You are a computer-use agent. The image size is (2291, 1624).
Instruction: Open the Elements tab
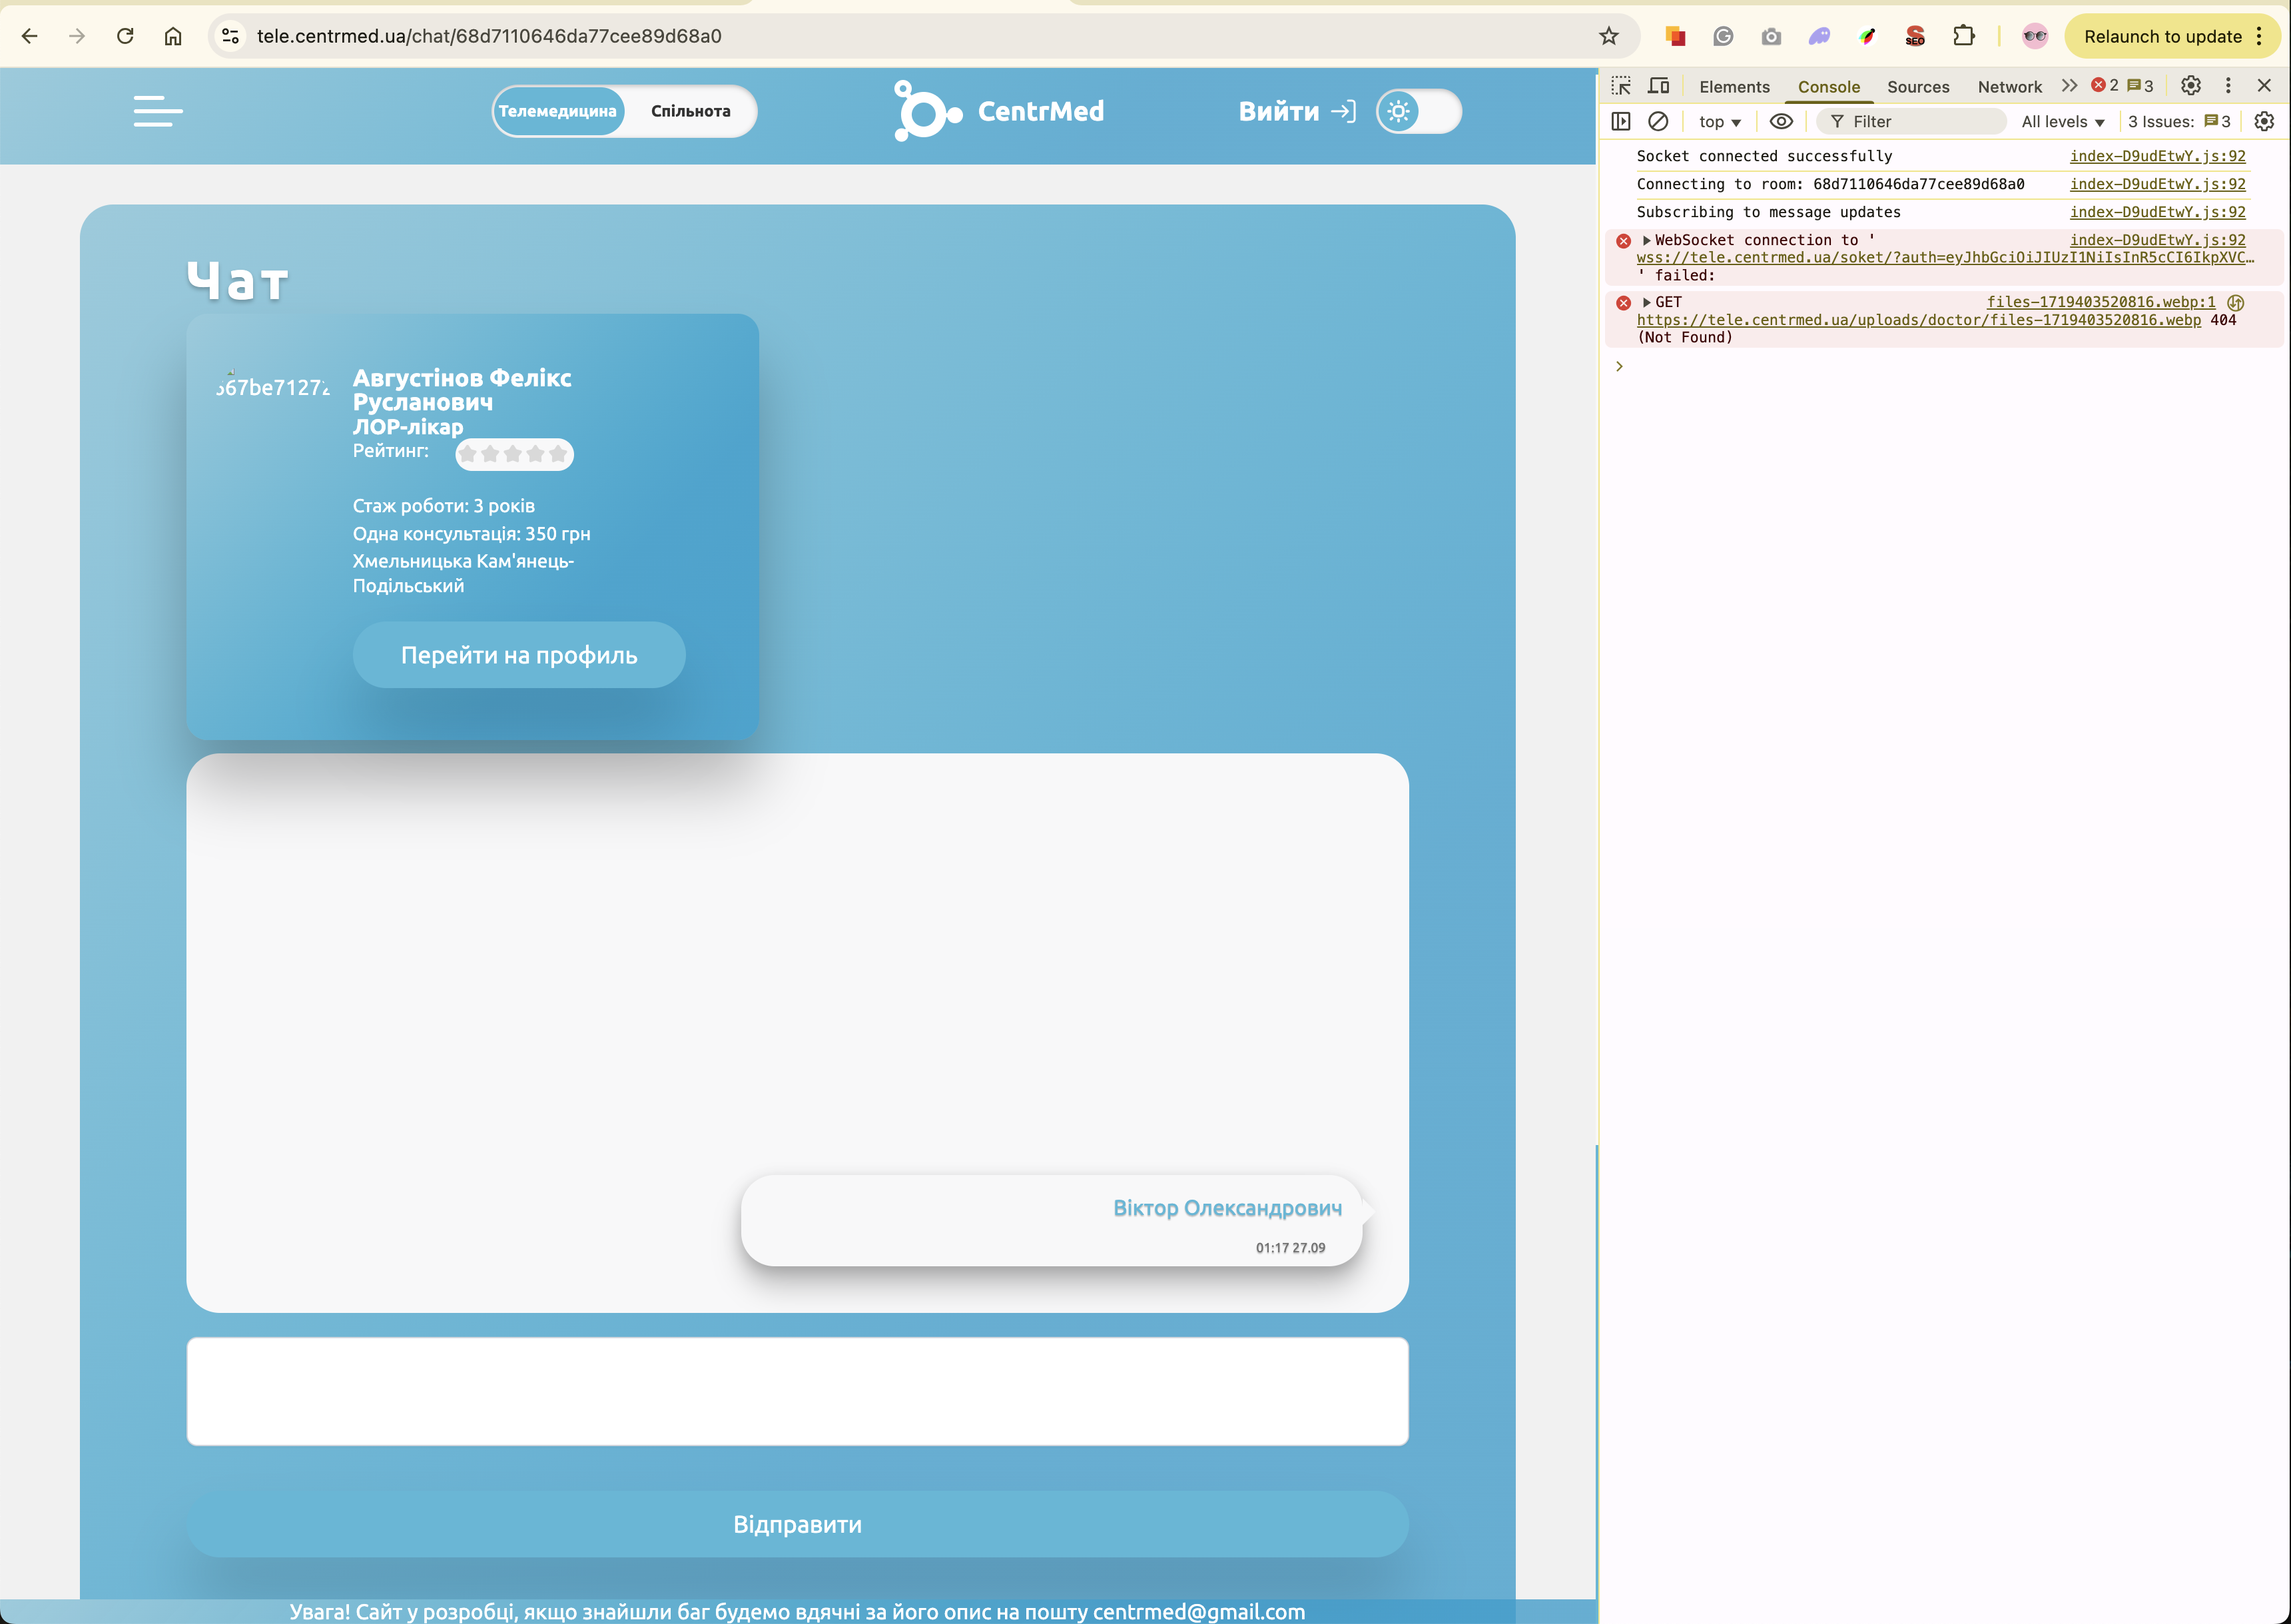pos(1734,87)
